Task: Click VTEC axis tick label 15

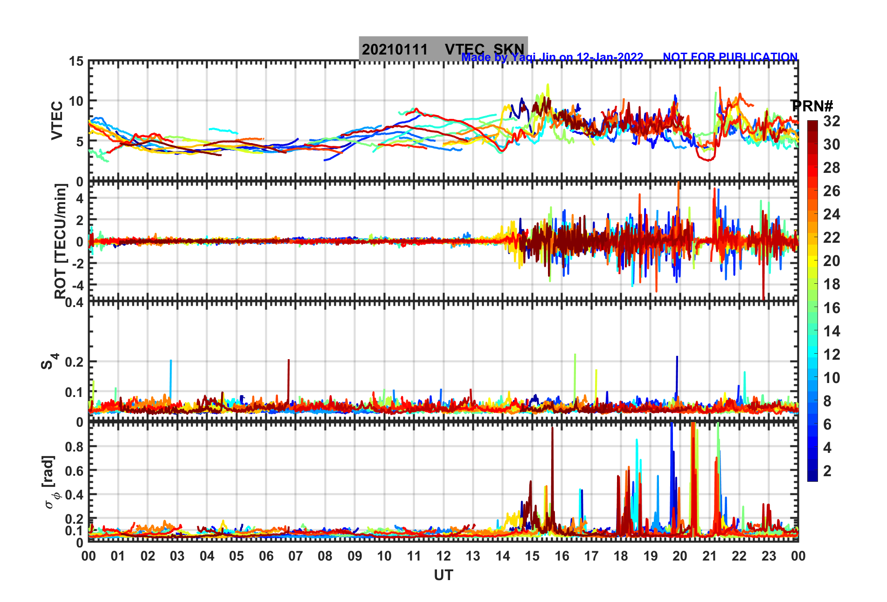Action: 76,62
